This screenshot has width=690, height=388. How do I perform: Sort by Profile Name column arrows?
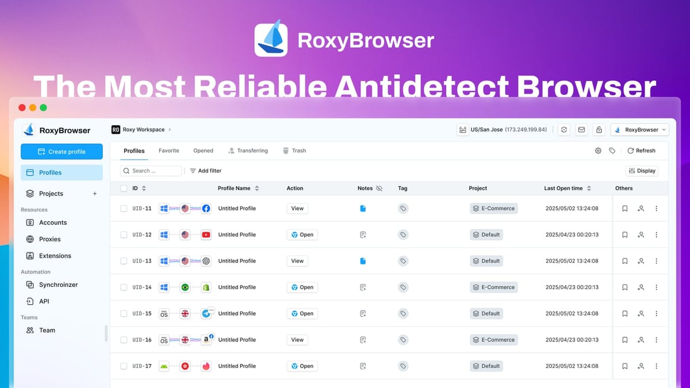[x=257, y=188]
